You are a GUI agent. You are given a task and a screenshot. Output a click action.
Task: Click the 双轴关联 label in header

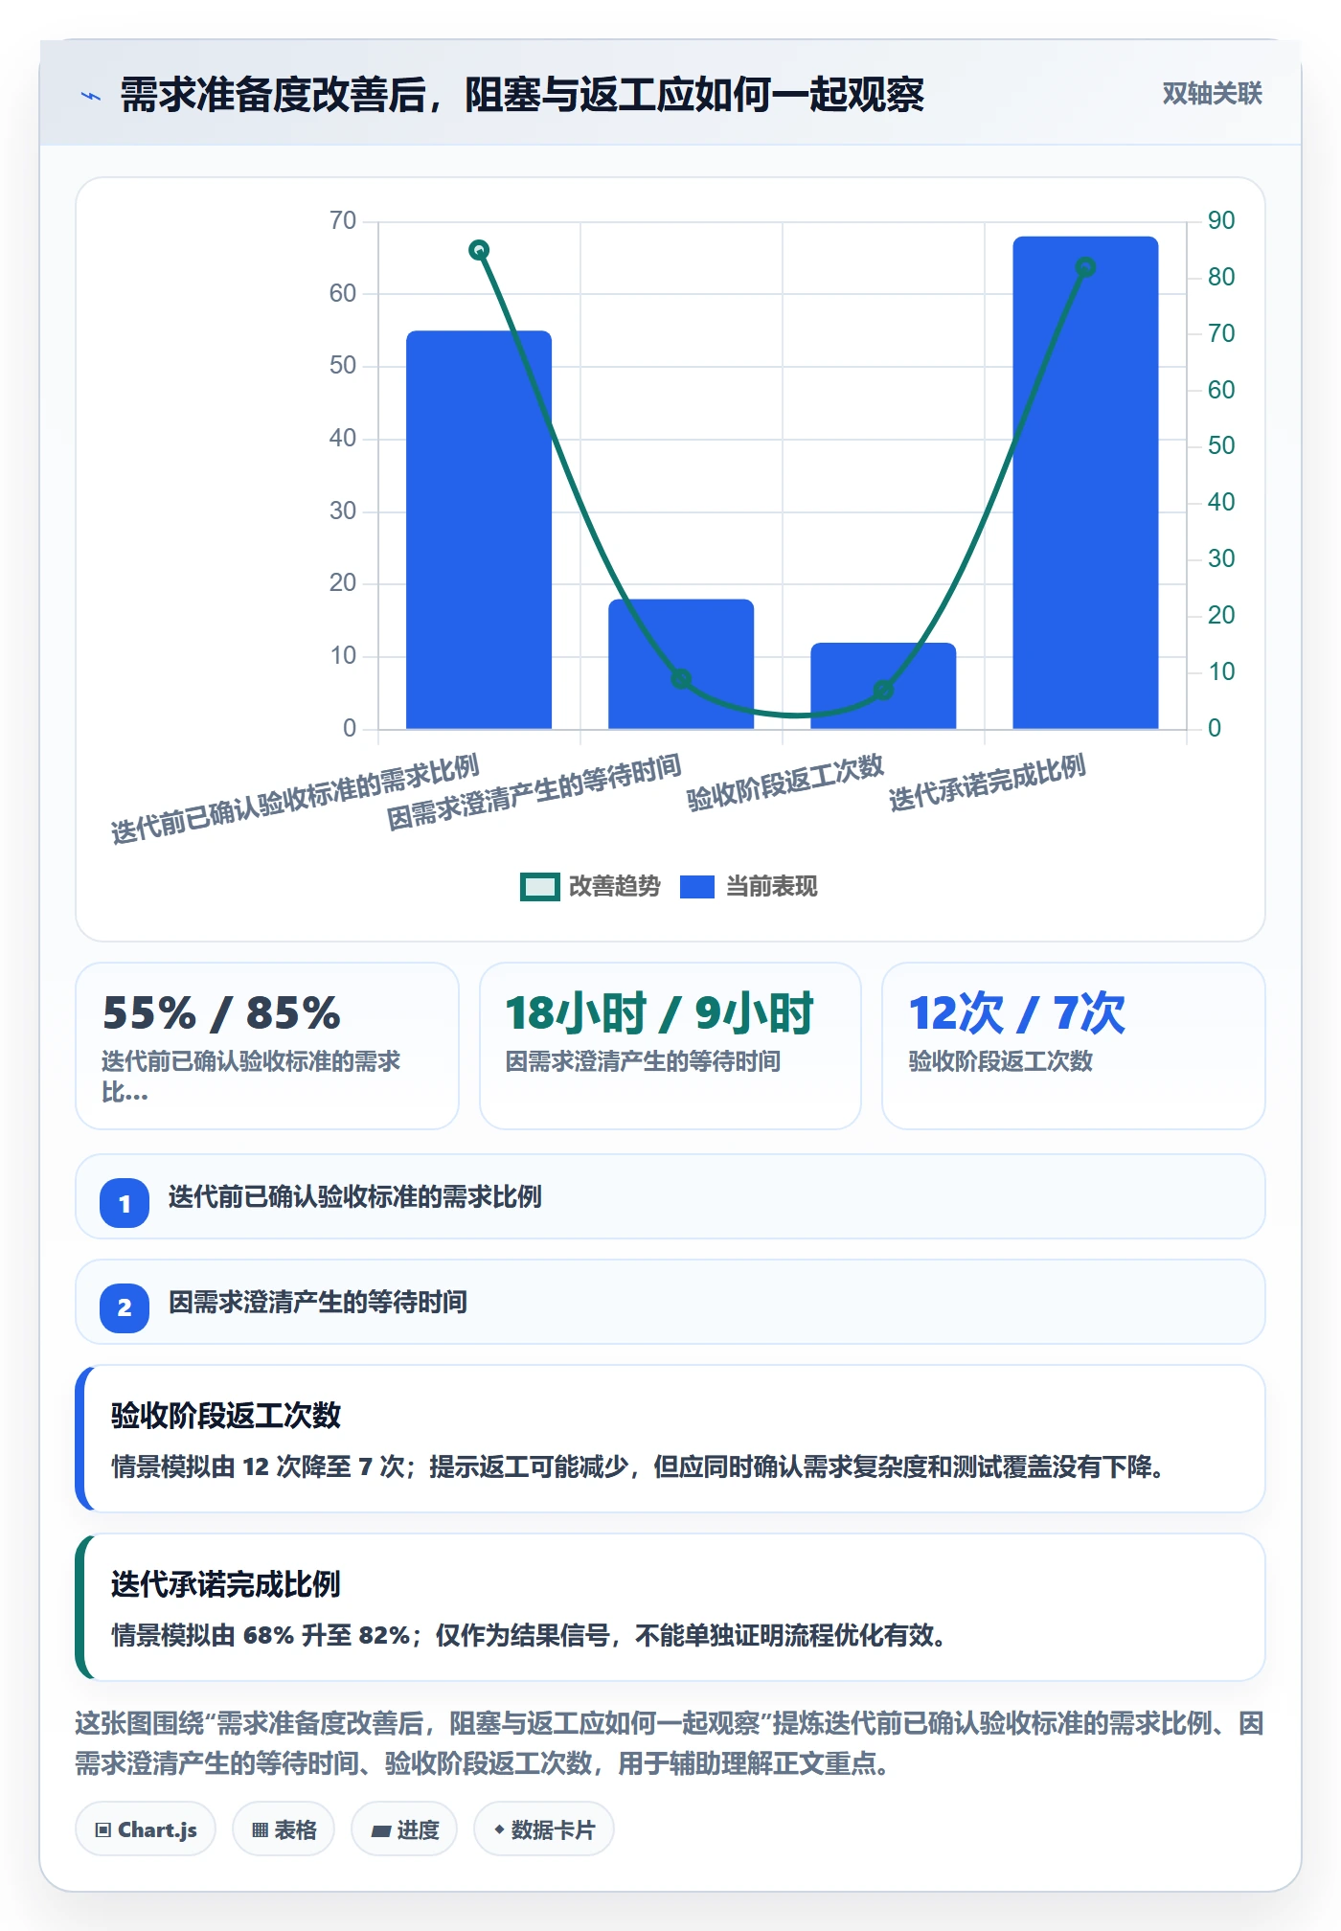pyautogui.click(x=1212, y=94)
